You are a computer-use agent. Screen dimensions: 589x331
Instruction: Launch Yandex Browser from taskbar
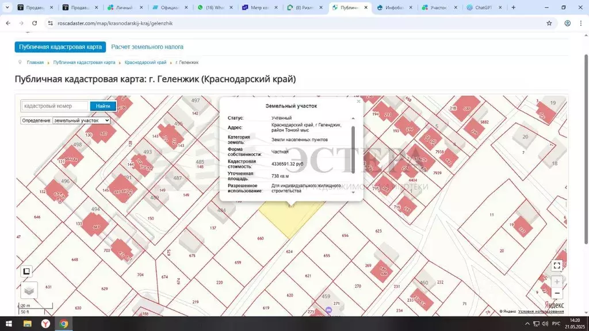tap(45, 324)
